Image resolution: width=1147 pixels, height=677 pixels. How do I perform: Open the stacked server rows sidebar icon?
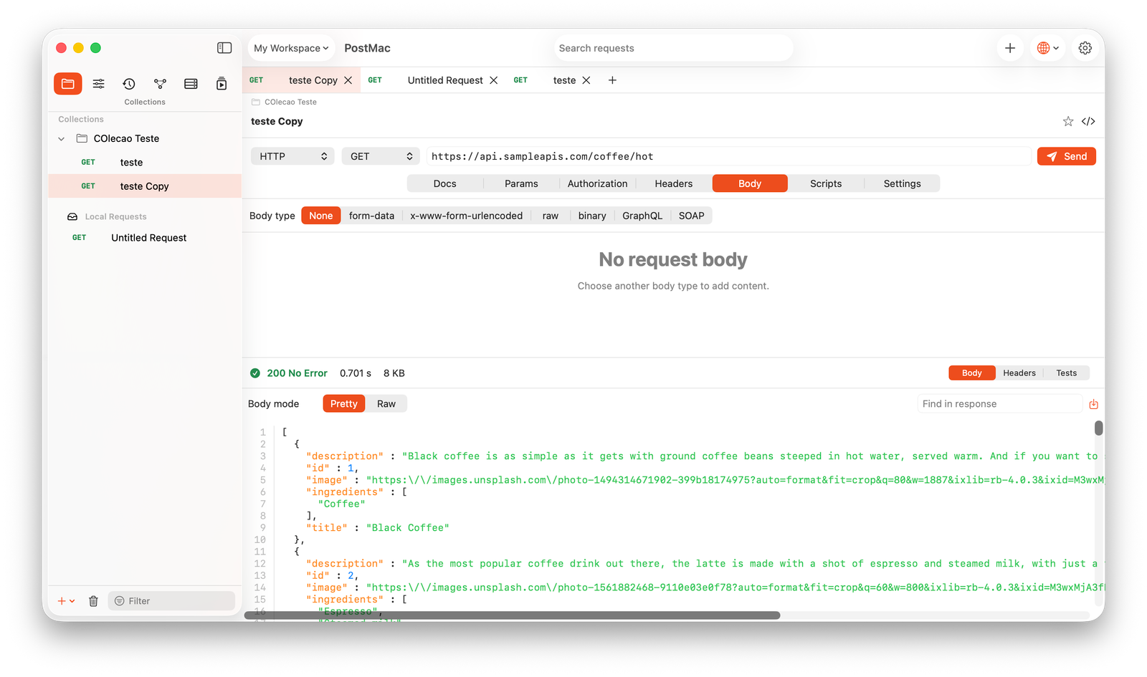pos(191,84)
